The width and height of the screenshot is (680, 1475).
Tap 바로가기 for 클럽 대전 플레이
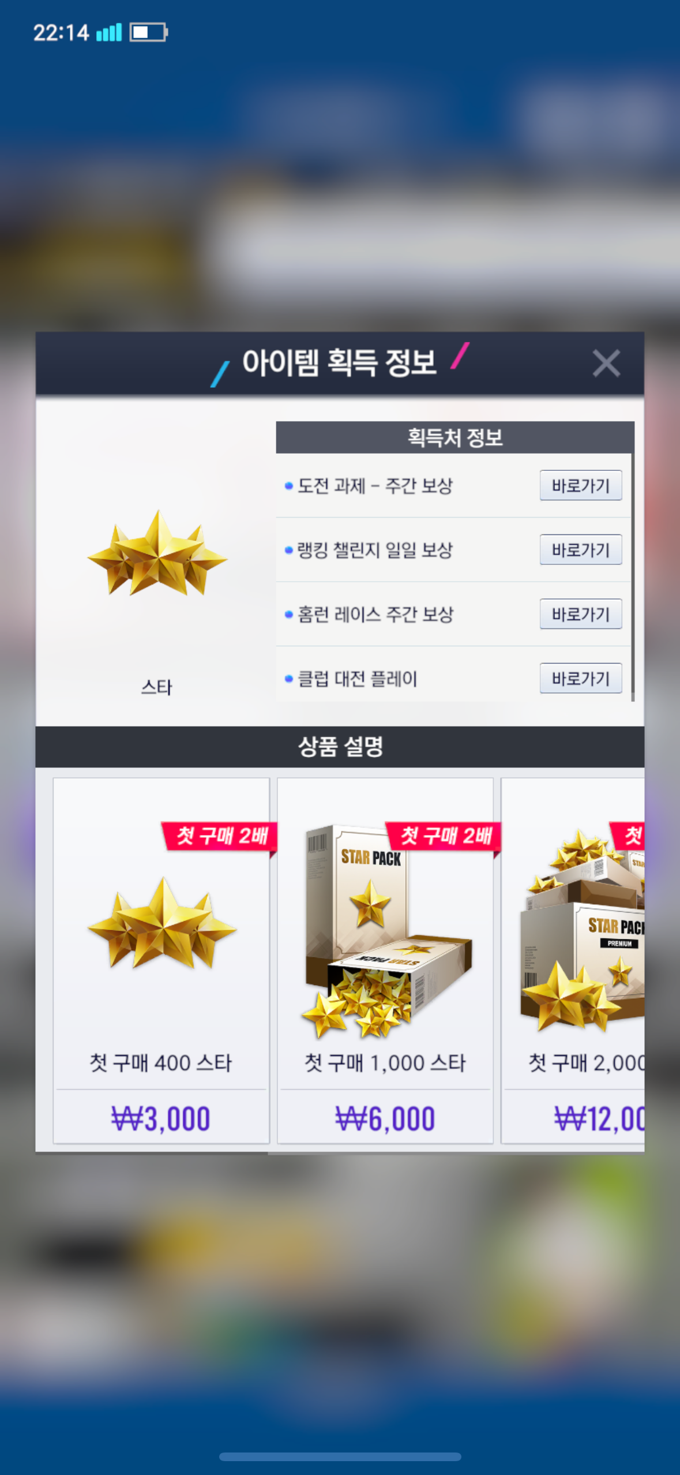[x=581, y=678]
